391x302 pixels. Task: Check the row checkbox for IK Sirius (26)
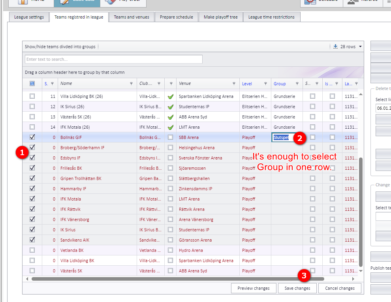point(32,107)
